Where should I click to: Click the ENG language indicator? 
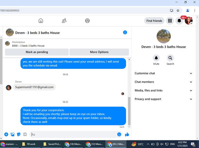(172, 144)
